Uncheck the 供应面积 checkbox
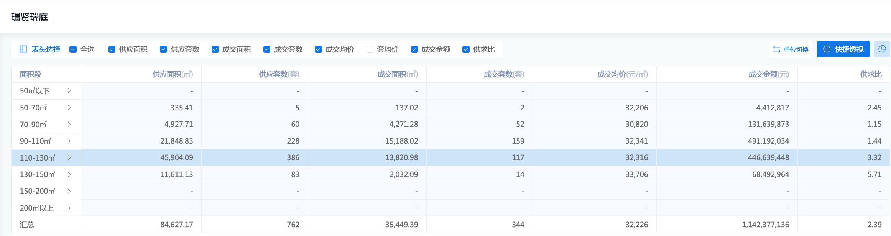891x236 pixels. (112, 49)
